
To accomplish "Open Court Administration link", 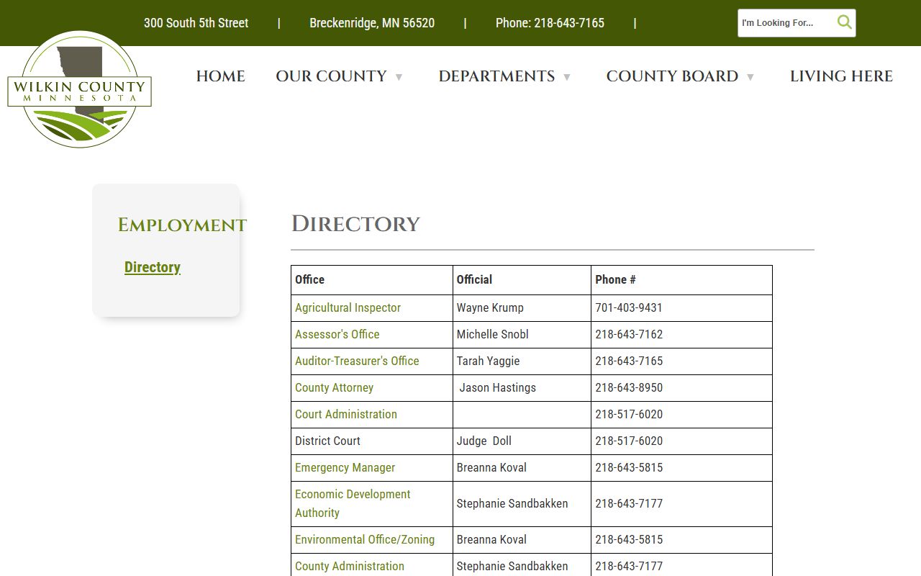I will (346, 414).
